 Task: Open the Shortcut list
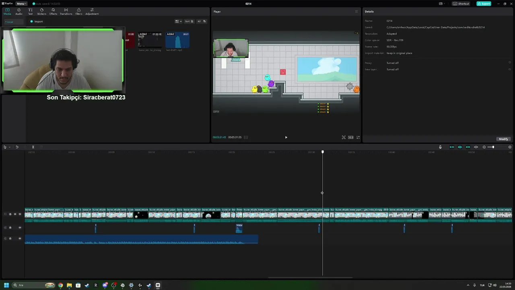pyautogui.click(x=461, y=4)
